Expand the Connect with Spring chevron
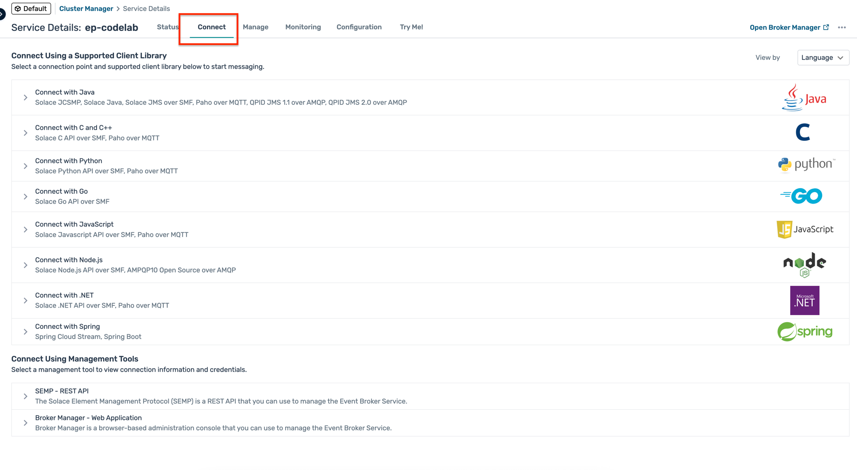The image size is (857, 470). tap(26, 331)
